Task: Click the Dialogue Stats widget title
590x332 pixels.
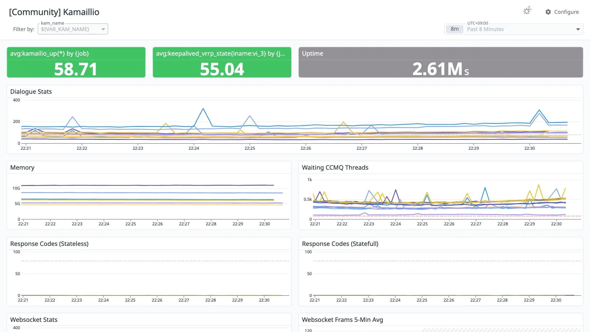Action: (x=31, y=92)
